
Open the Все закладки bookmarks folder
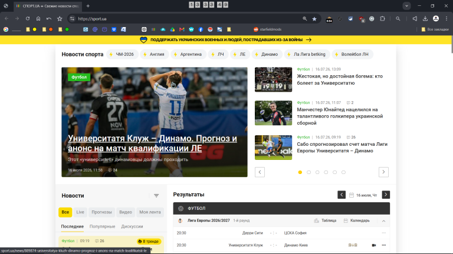click(435, 29)
